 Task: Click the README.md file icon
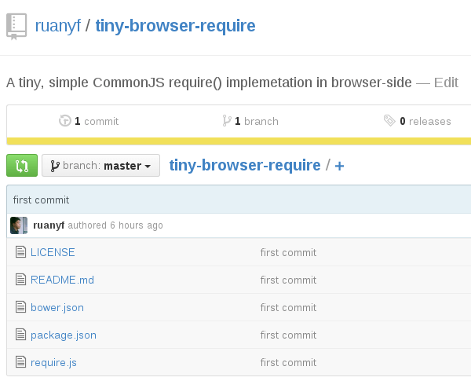click(x=20, y=280)
